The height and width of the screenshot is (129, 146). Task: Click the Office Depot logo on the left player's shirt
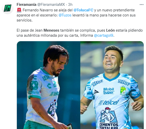(46, 78)
